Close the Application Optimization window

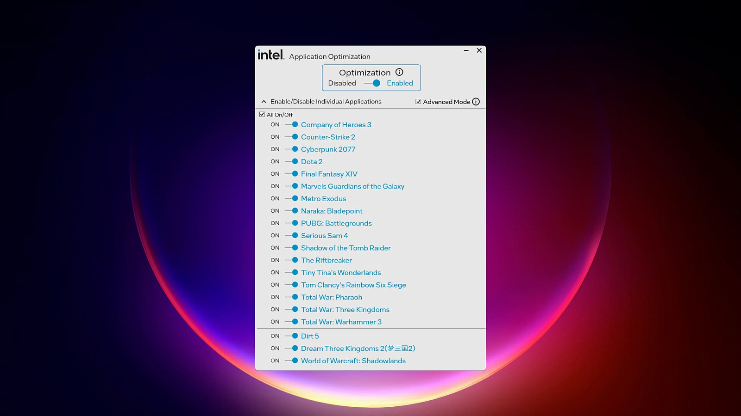[479, 50]
